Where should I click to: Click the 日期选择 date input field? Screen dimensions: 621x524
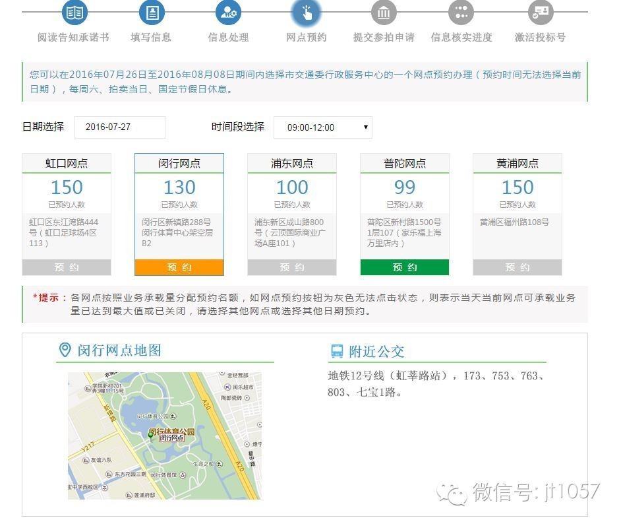(119, 127)
